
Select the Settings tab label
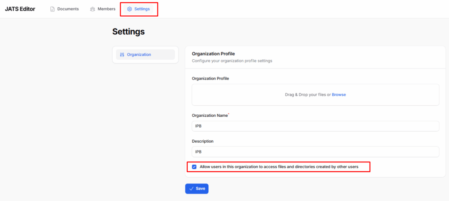[x=142, y=9]
